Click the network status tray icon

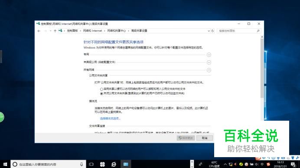(x=231, y=165)
